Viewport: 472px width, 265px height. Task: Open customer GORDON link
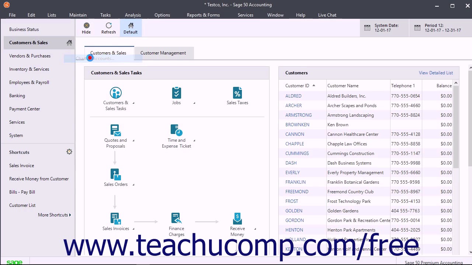pos(295,220)
